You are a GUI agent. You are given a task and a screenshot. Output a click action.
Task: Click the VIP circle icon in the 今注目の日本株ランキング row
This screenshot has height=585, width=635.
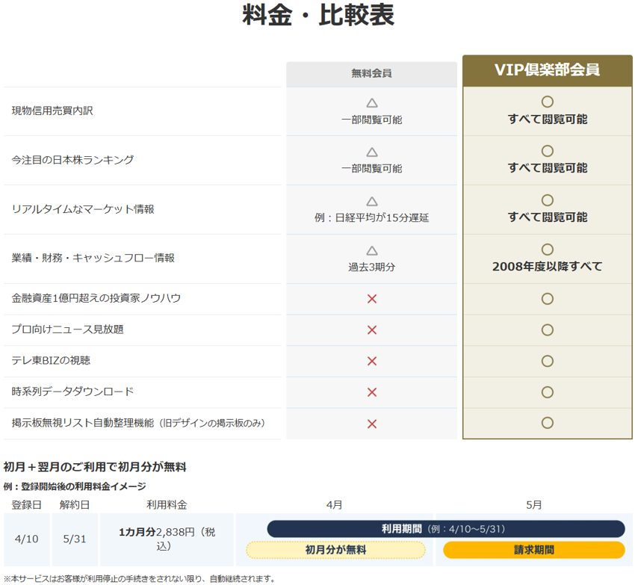(547, 151)
